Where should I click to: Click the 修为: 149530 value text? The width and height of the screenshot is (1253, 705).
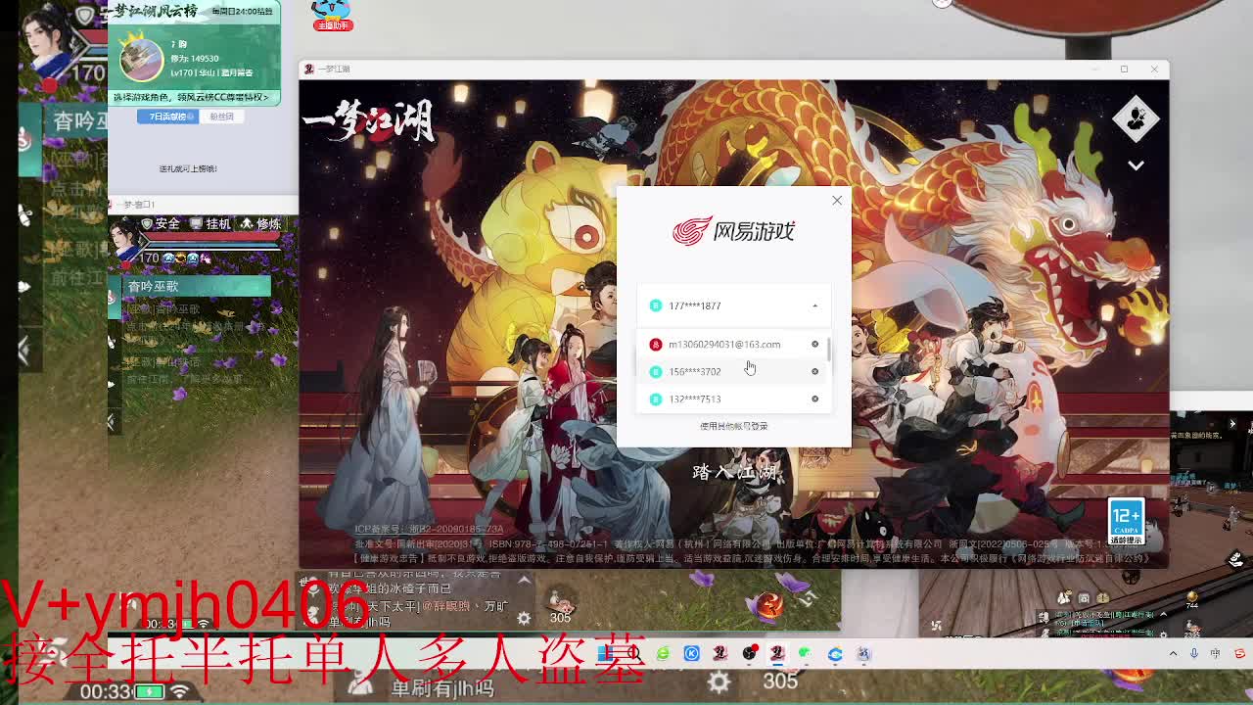(195, 59)
